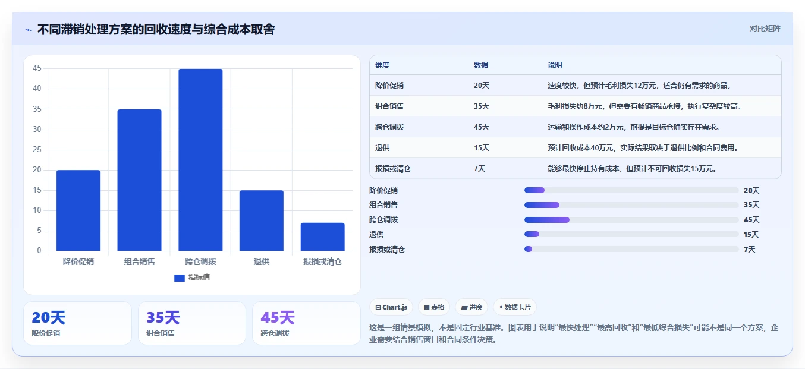
Task: Click the 组合销售 progress bar
Action: (x=631, y=205)
